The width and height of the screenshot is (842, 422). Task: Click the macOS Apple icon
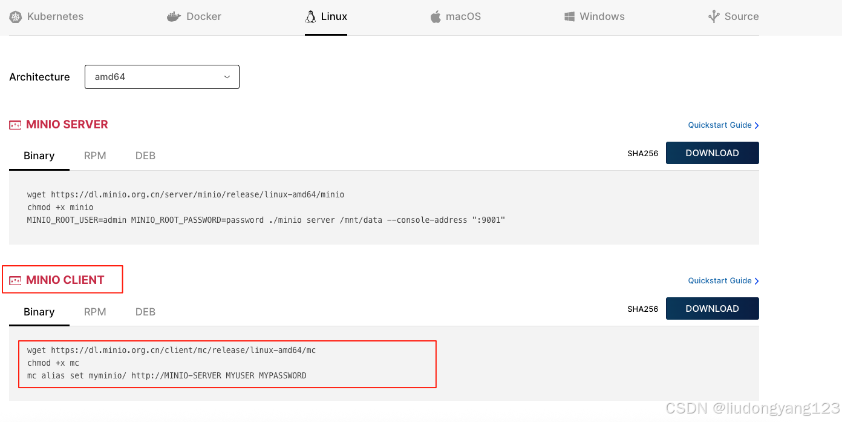(435, 16)
